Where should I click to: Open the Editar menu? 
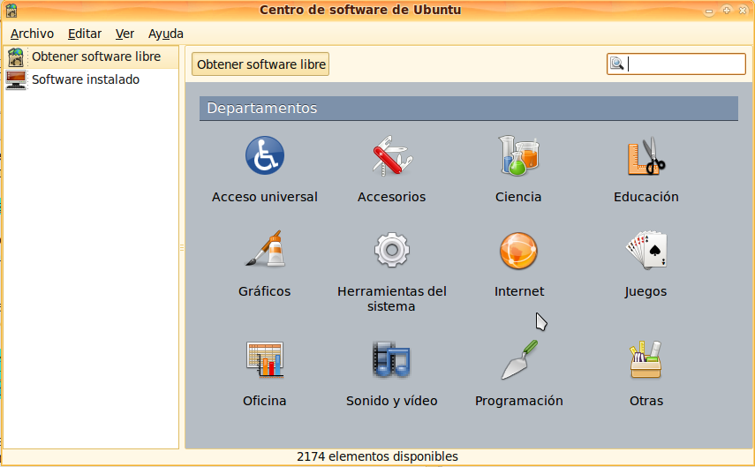(85, 34)
